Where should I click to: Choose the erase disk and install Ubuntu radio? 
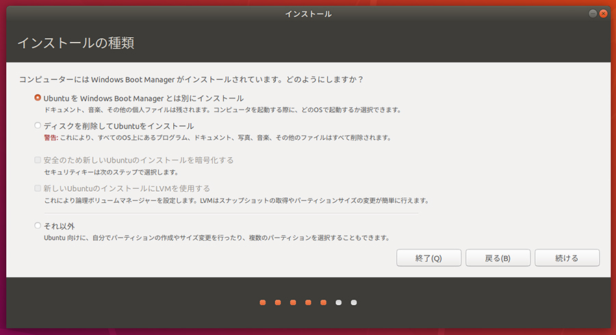(x=38, y=125)
